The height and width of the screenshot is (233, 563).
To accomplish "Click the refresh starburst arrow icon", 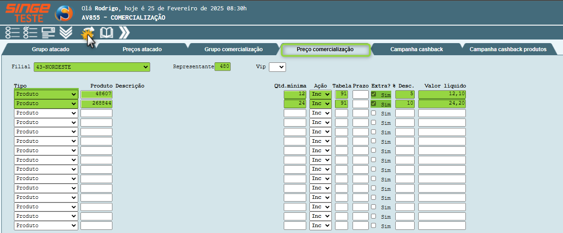I will tap(87, 33).
